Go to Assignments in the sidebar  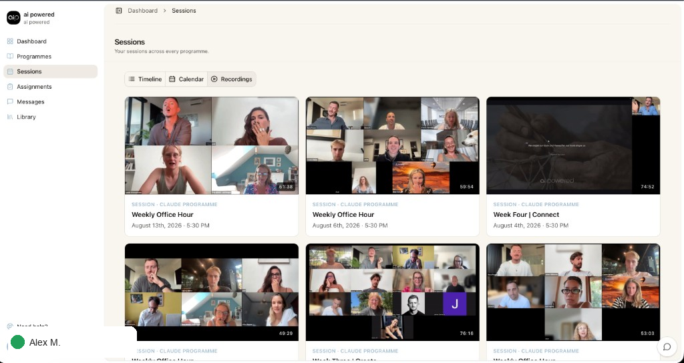(50, 87)
